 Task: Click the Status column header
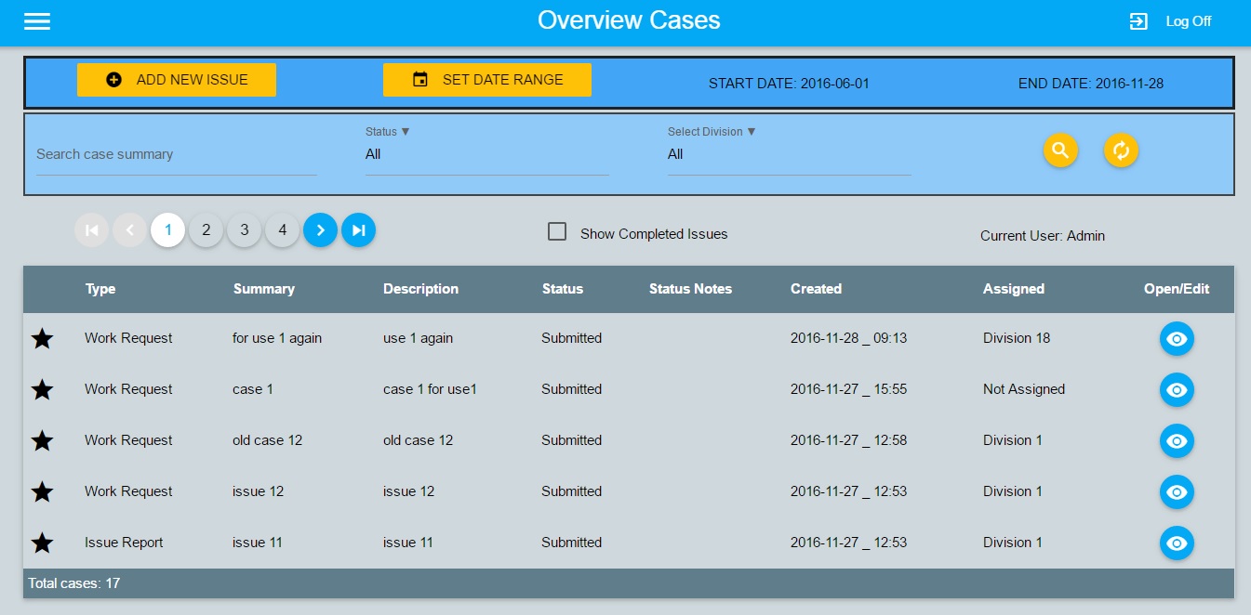(x=563, y=289)
